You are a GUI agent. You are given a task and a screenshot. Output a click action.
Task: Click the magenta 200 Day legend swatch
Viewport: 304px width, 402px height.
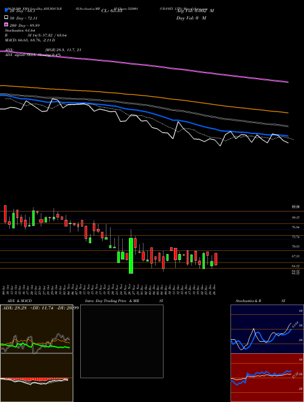coord(6,25)
